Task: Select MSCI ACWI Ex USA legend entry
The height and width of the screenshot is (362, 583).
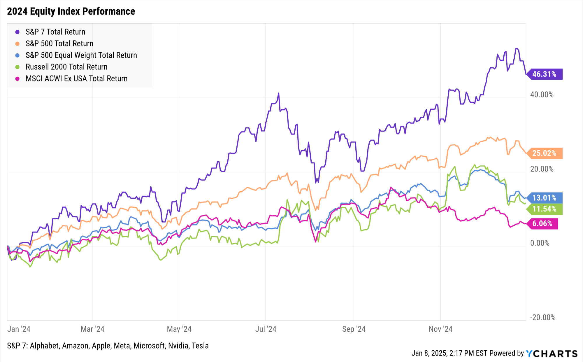Action: 76,78
